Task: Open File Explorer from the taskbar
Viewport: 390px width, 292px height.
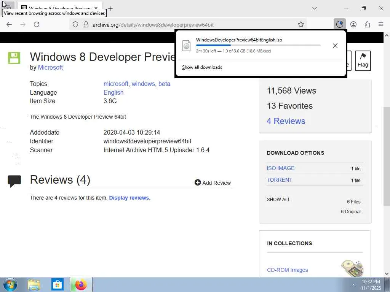Action: [34, 285]
